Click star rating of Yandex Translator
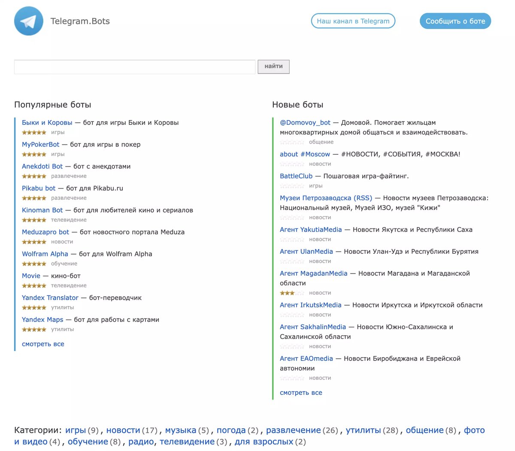Viewport: 515px width, 451px height. (x=34, y=307)
